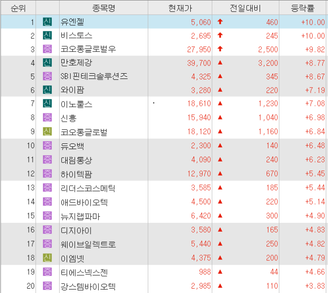328x293 pixels.
Task: Click the 증 badge icon beside 코오롱글로벌우
Action: point(47,49)
